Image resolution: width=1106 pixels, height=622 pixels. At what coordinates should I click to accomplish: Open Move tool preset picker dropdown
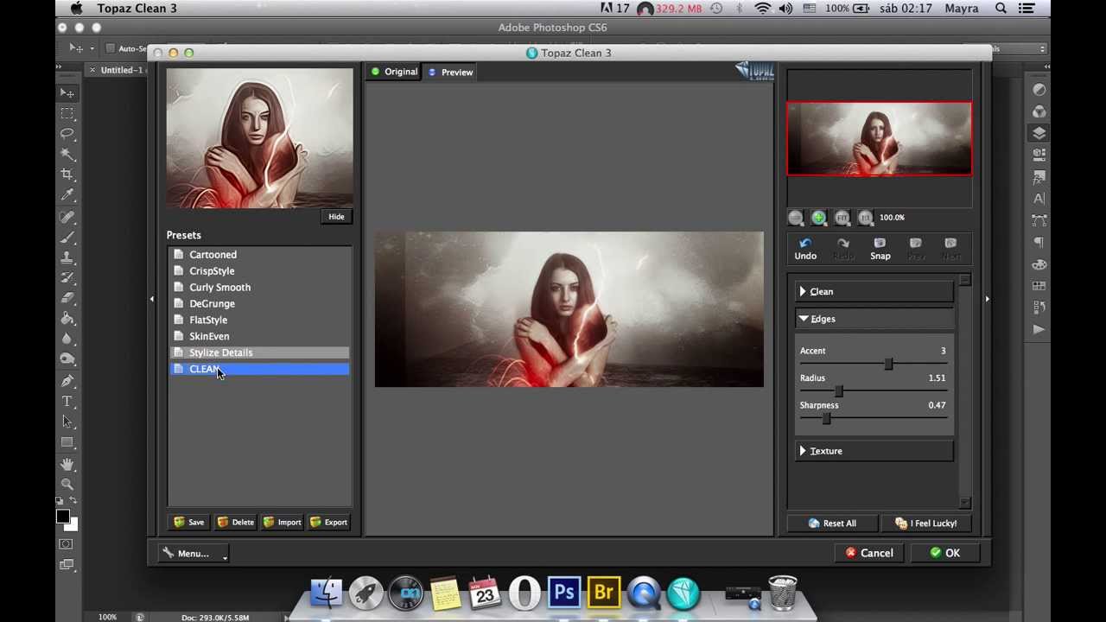point(93,48)
